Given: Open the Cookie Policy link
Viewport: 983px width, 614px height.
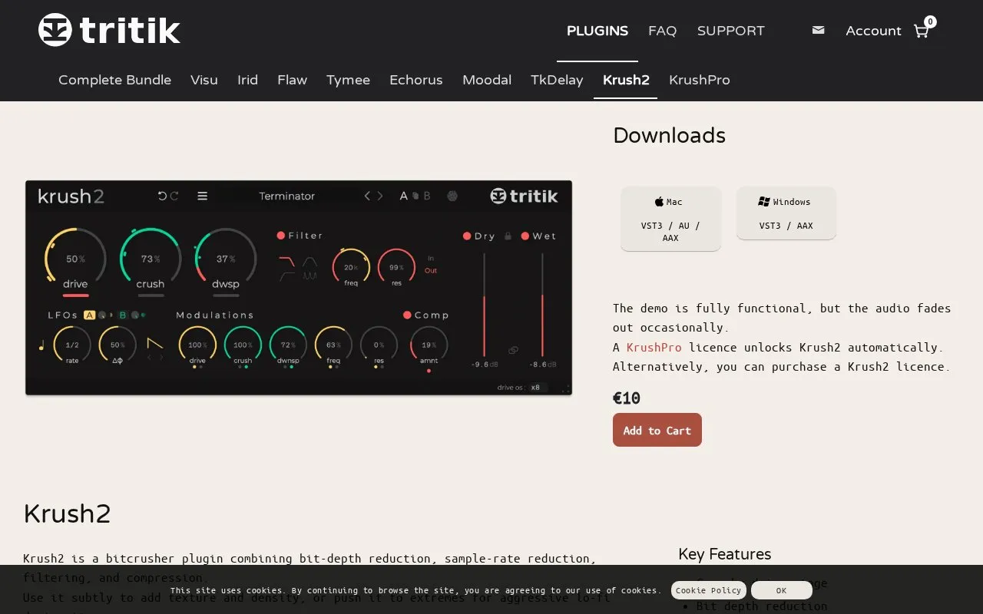Looking at the screenshot, I should [x=708, y=590].
